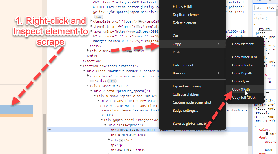Expand the svg Layer_1 element node
Viewport: 278px width, 154px height.
coord(92,31)
